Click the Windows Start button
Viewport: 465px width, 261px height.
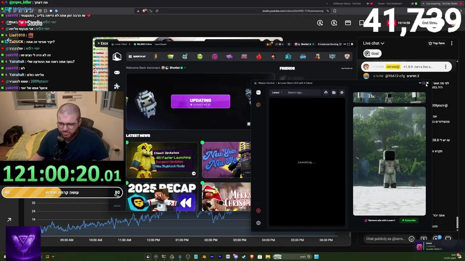(316, 257)
